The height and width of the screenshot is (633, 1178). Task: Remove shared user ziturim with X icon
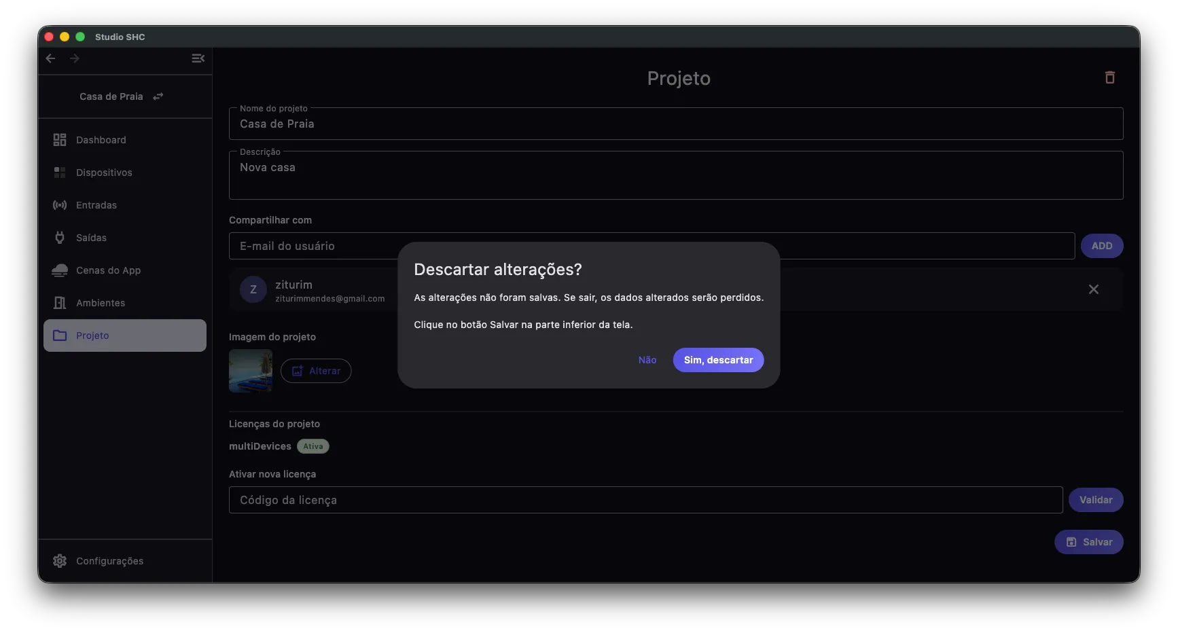[x=1093, y=289]
